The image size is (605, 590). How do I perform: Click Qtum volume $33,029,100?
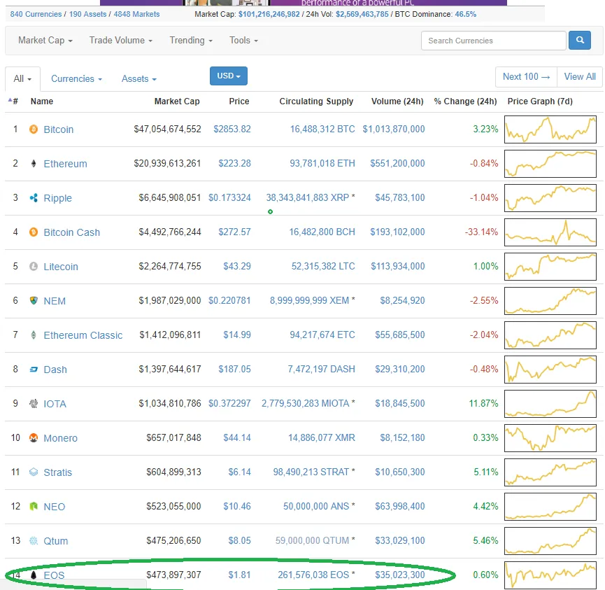pyautogui.click(x=400, y=540)
